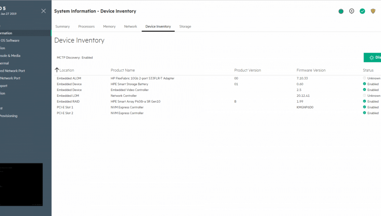Viewport: 381px width, 216px height.
Task: Open the remote console thumbnail
Action: (21, 184)
